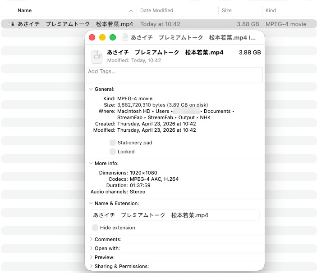
Task: Sort Finder list by Name column
Action: pyautogui.click(x=24, y=10)
